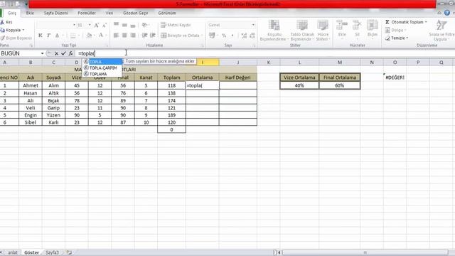455x256 pixels.
Task: Open the Dolgu fill menu
Action: [x=396, y=30]
